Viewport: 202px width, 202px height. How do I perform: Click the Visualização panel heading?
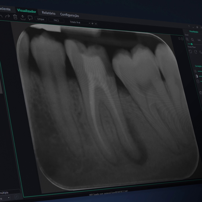pyautogui.click(x=194, y=32)
